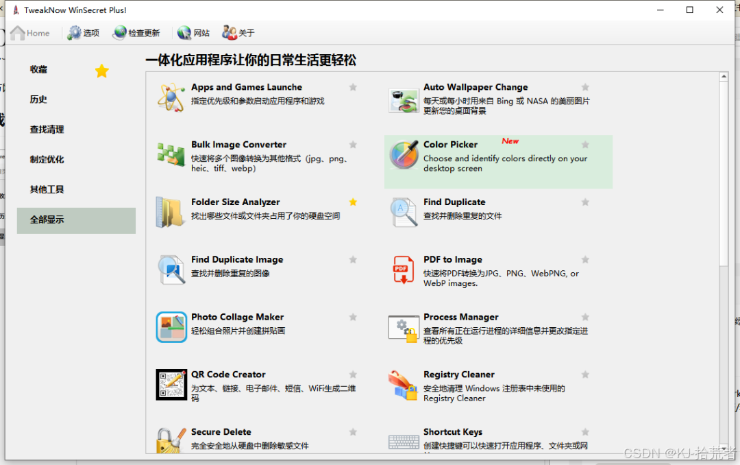Click the Secure Delete padlock icon

171,440
